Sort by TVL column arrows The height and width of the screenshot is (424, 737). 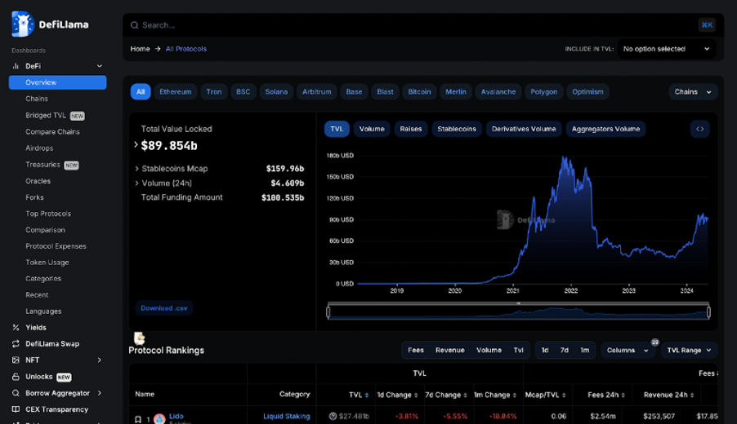pos(367,395)
